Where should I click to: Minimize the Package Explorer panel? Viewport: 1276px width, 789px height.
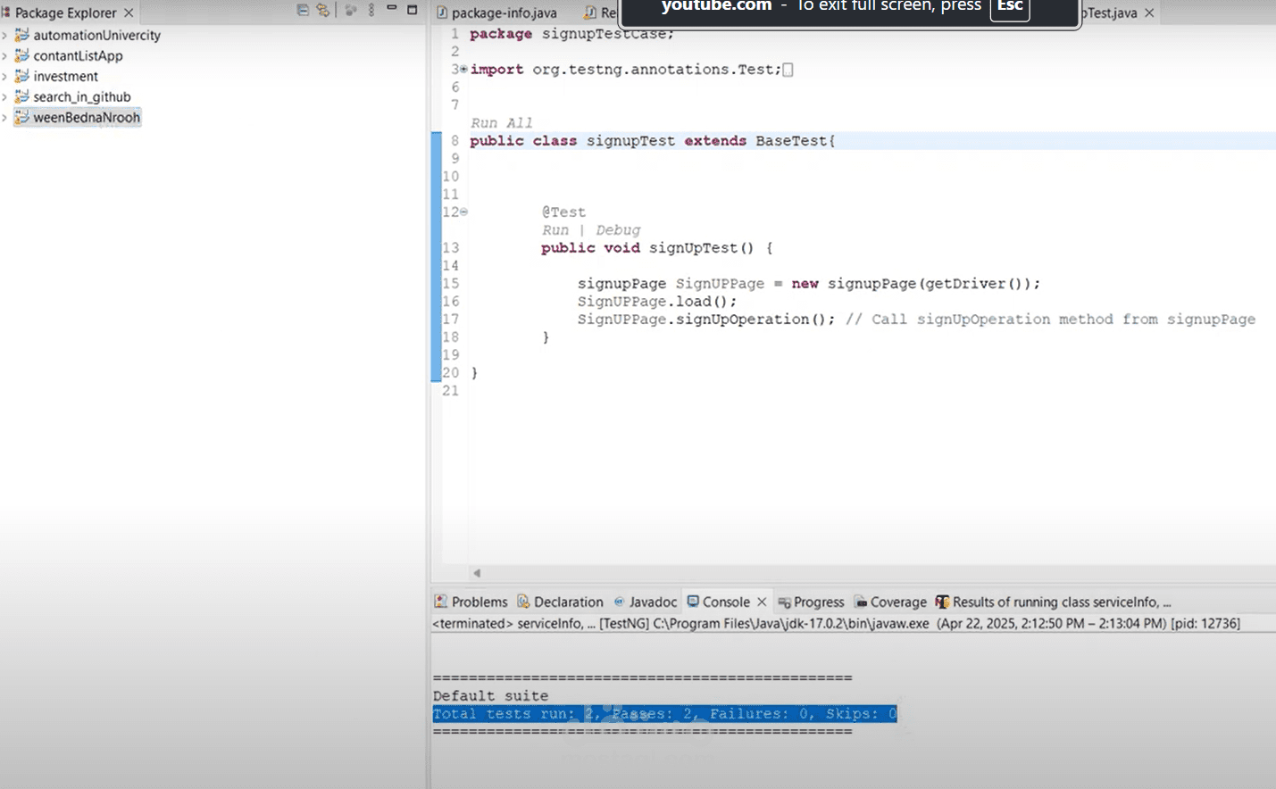pos(391,8)
